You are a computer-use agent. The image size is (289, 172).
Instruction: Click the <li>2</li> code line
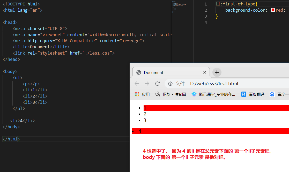tap(35, 96)
